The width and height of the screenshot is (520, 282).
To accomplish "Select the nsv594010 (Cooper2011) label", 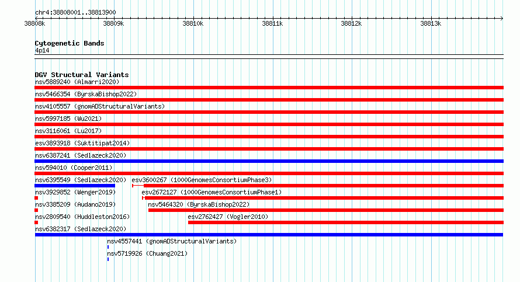I will pos(74,168).
